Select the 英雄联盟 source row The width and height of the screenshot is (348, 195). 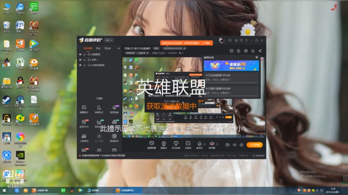click(99, 54)
